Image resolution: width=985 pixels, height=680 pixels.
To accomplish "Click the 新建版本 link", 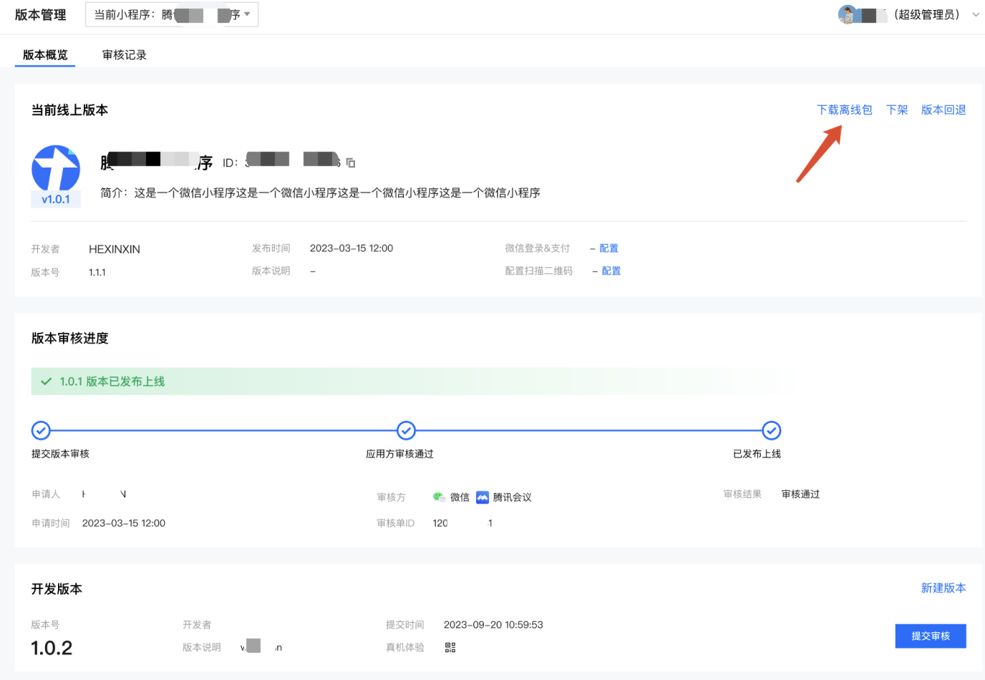I will point(943,588).
